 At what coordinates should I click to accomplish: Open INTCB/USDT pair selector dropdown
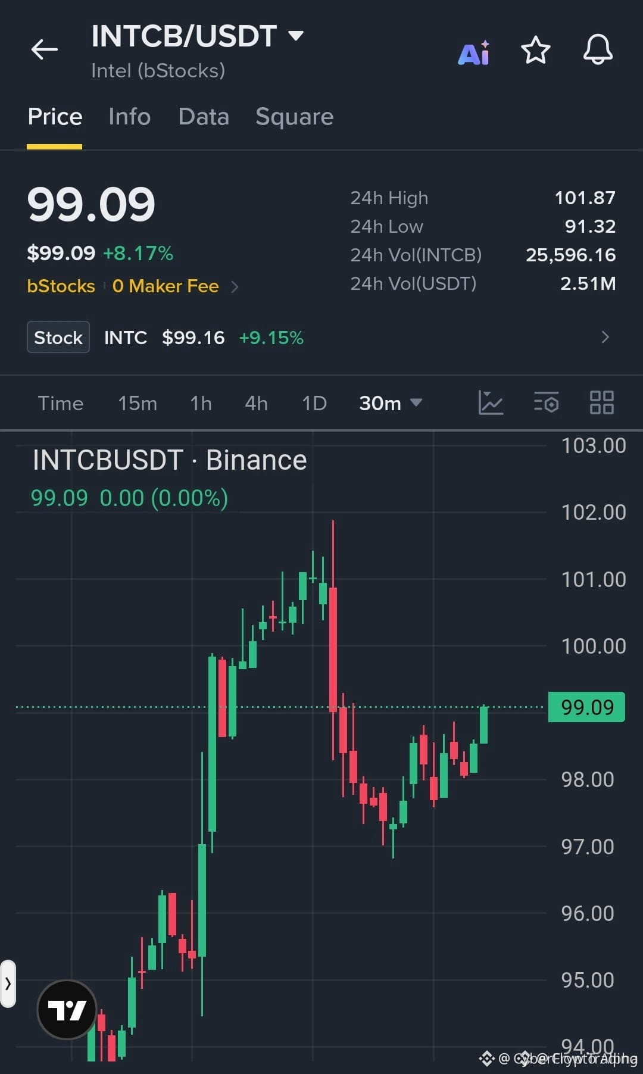pyautogui.click(x=197, y=36)
